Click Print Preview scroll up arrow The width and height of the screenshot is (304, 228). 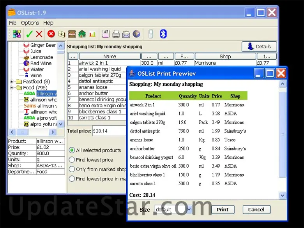point(283,84)
